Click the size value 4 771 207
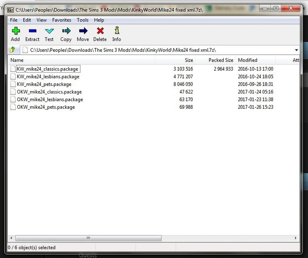This screenshot has height=258, width=308. 183,77
